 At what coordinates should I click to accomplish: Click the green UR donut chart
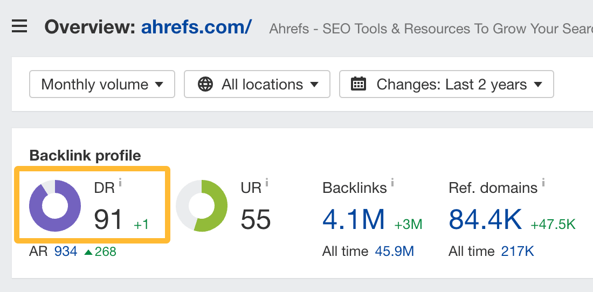click(x=202, y=206)
